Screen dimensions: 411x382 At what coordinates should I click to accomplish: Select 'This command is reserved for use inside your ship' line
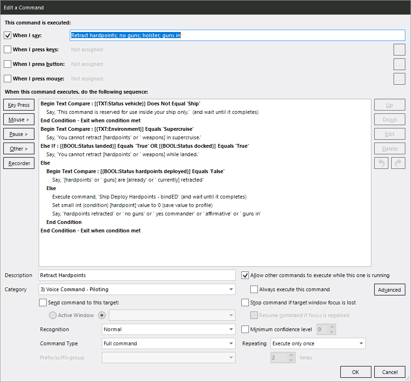coord(152,112)
